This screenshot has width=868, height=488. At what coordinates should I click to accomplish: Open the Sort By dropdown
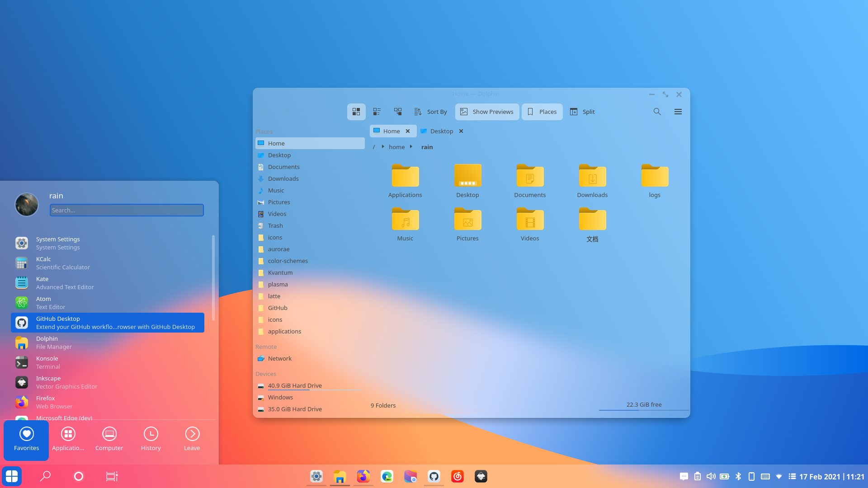click(430, 112)
